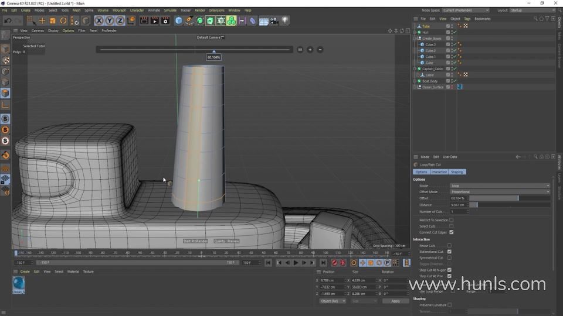The width and height of the screenshot is (563, 316).
Task: Open the Mode dropdown set to Loop
Action: [500, 186]
